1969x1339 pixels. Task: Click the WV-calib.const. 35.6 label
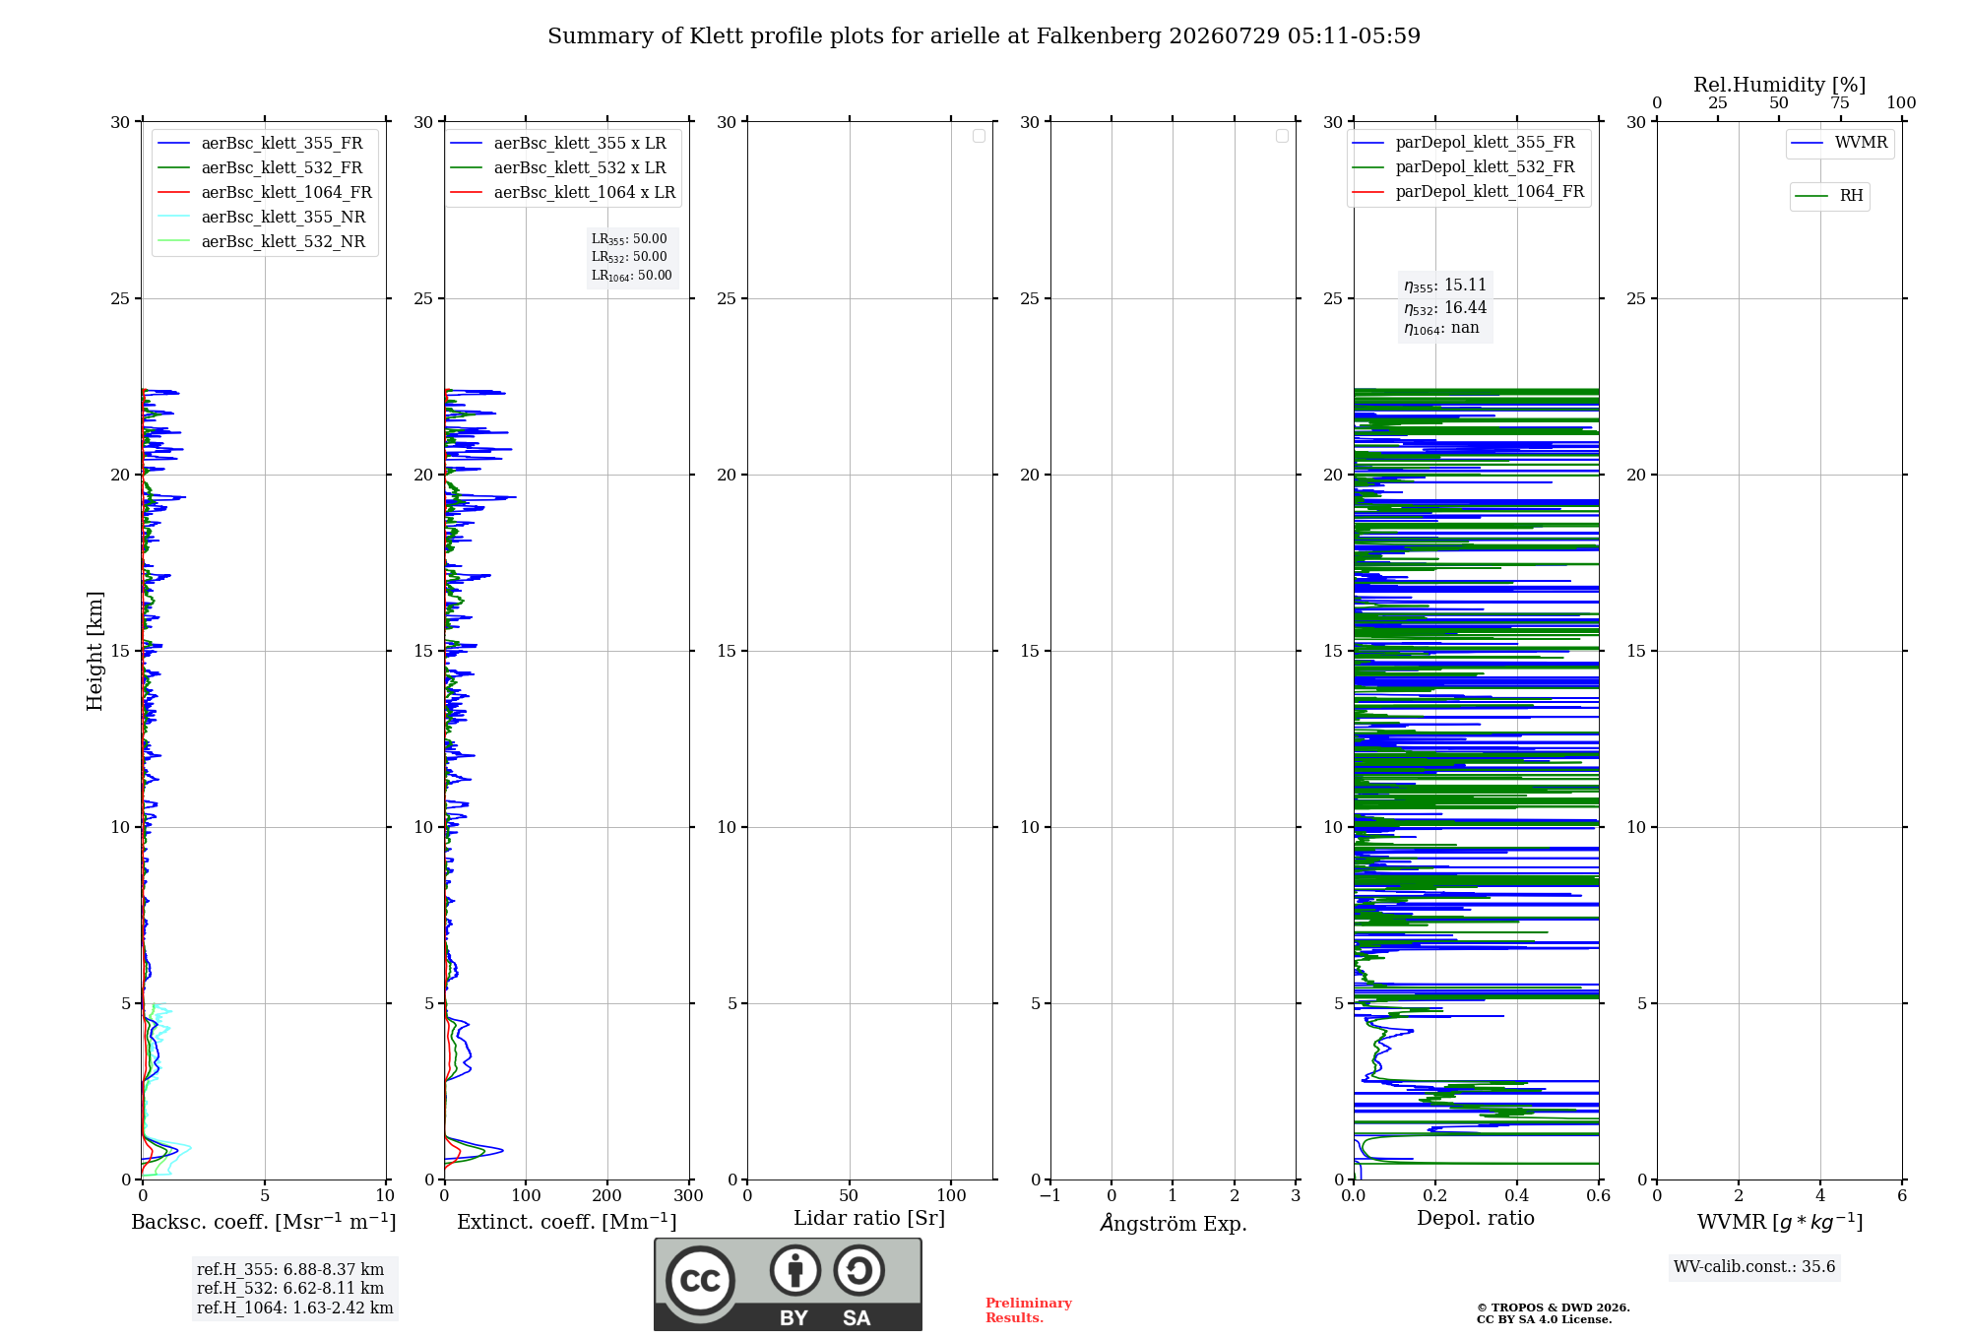point(1754,1267)
